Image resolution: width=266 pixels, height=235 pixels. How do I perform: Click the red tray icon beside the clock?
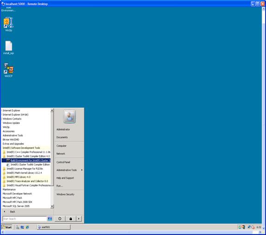click(x=253, y=227)
